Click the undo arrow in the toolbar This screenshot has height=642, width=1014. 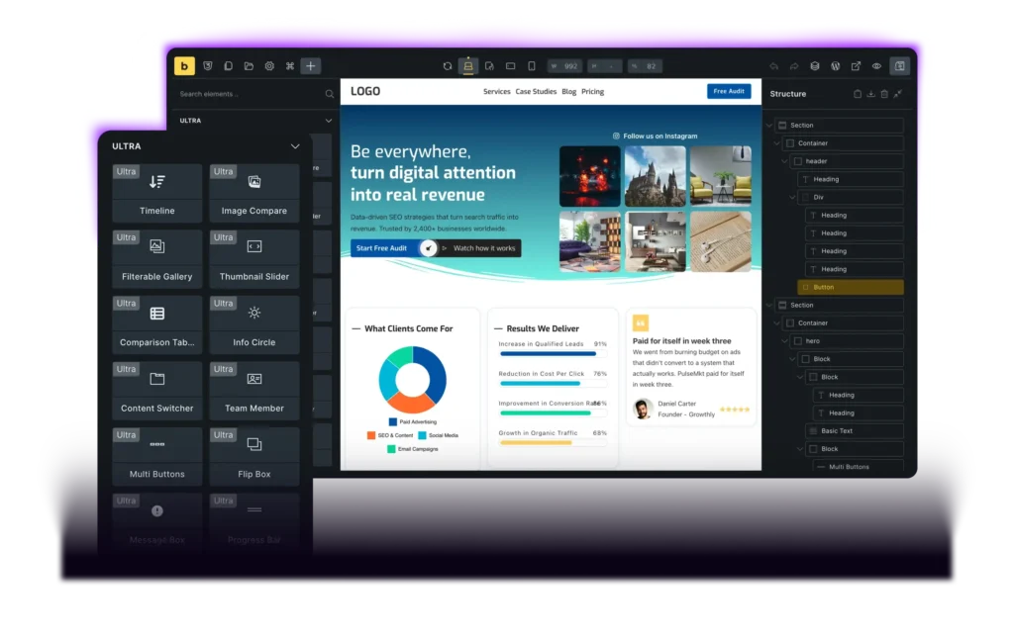773,66
